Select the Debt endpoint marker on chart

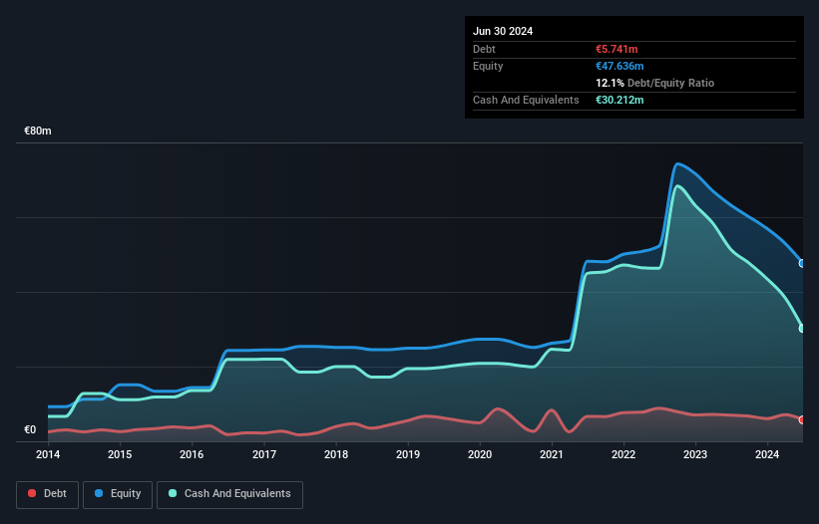[x=802, y=419]
